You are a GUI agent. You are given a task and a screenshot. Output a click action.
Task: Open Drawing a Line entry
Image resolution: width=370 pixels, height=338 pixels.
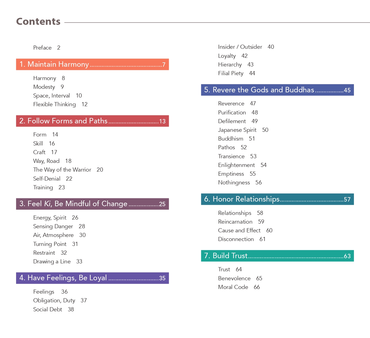pos(58,261)
